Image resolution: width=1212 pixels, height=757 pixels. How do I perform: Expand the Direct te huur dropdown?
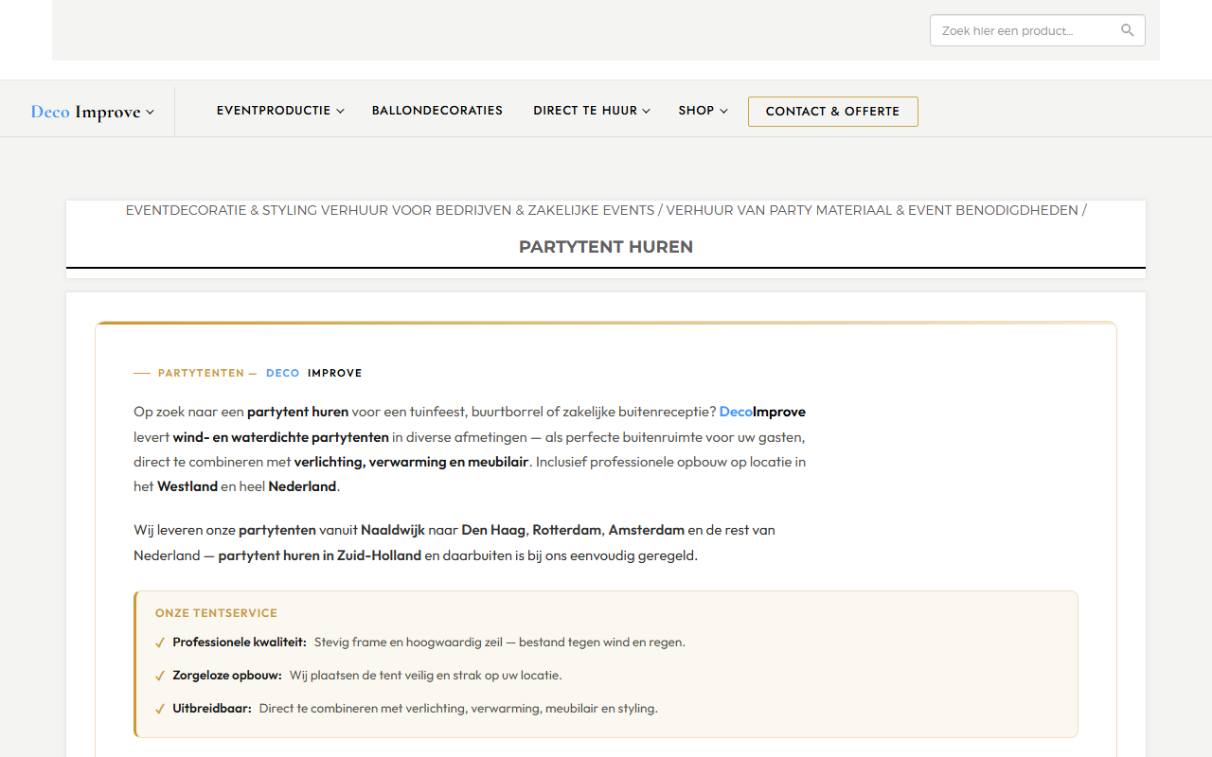[592, 111]
